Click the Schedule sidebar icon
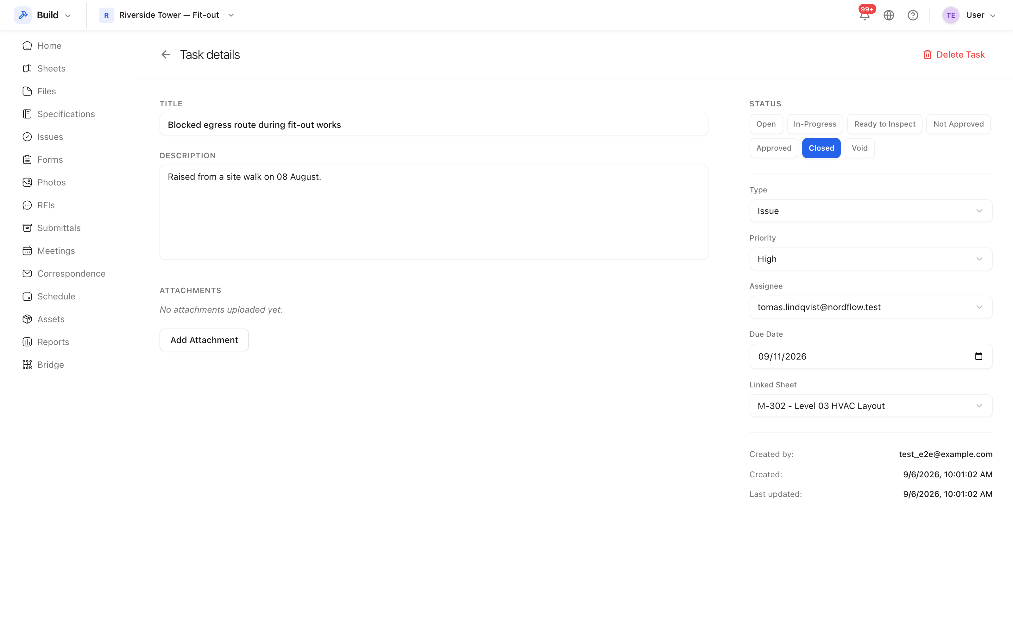 [27, 297]
